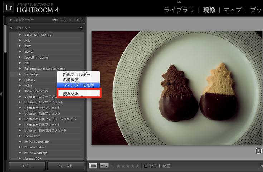The width and height of the screenshot is (263, 172).
Task: Expand the Highkey preset folder
Action: click(20, 80)
